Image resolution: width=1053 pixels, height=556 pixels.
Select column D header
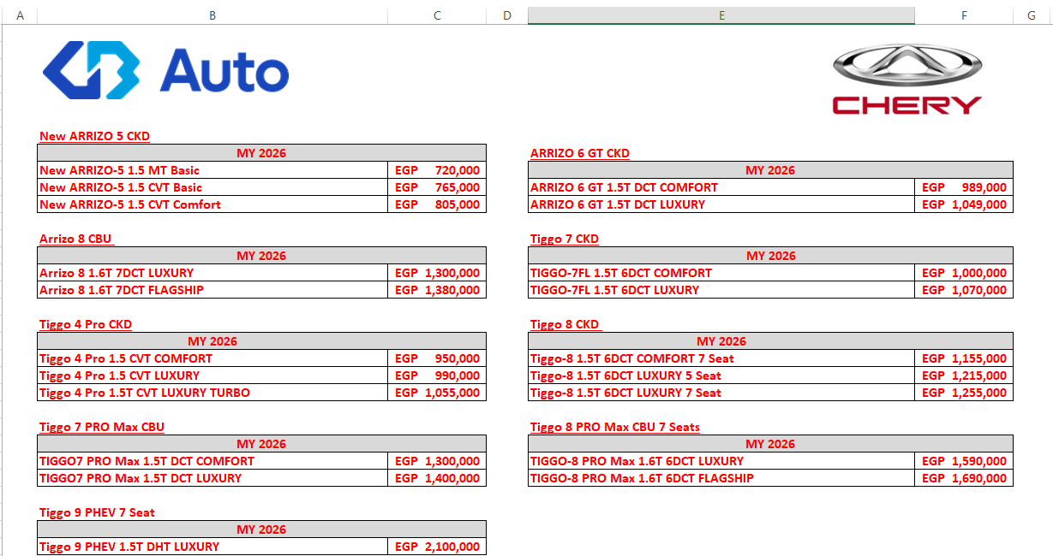point(506,15)
